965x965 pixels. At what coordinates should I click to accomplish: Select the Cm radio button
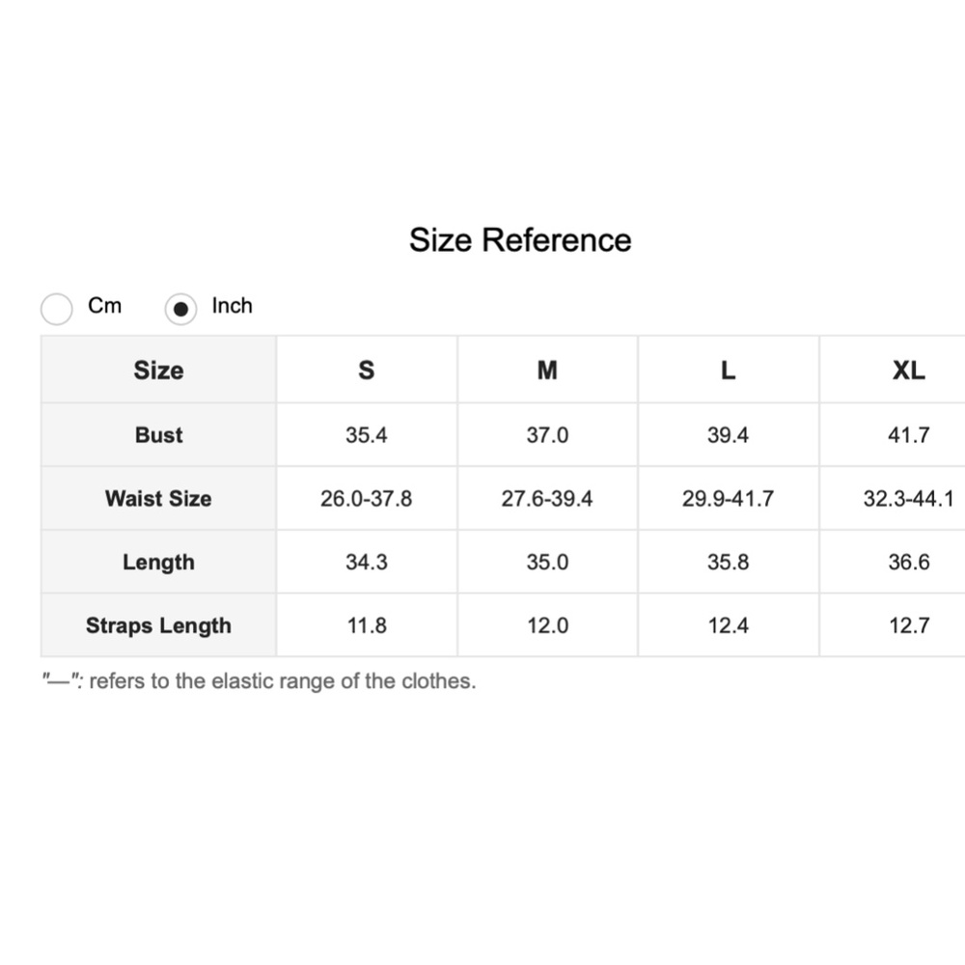point(57,309)
